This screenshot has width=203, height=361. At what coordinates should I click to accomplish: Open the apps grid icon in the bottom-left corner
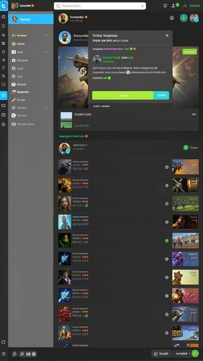point(4,354)
